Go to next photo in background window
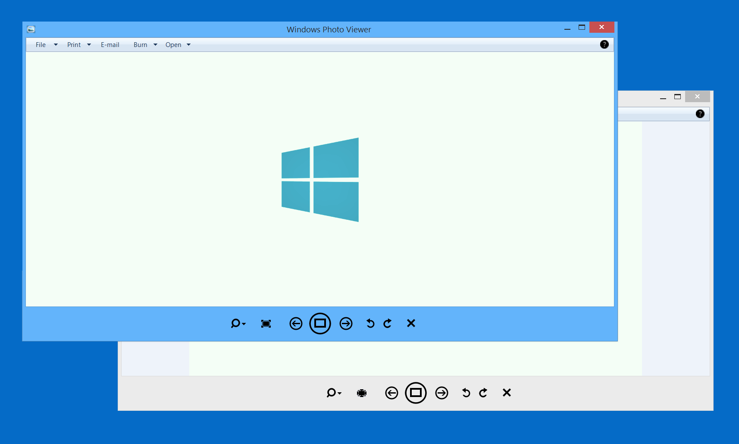The height and width of the screenshot is (444, 739). point(442,393)
